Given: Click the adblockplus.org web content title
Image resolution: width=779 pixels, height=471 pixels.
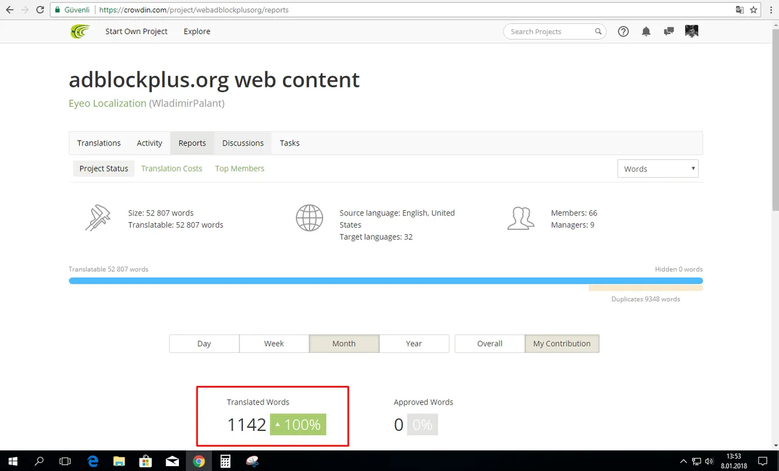Looking at the screenshot, I should coord(214,80).
